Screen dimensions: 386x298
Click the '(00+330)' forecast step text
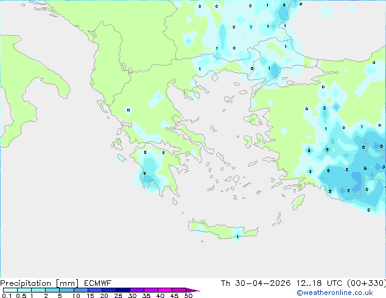click(x=367, y=283)
